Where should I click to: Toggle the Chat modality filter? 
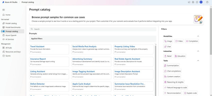[167, 47]
